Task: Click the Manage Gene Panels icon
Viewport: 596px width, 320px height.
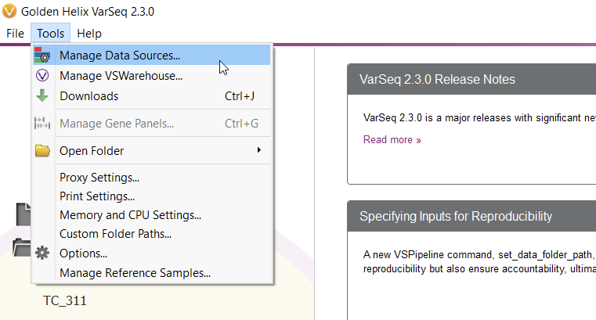Action: tap(42, 124)
